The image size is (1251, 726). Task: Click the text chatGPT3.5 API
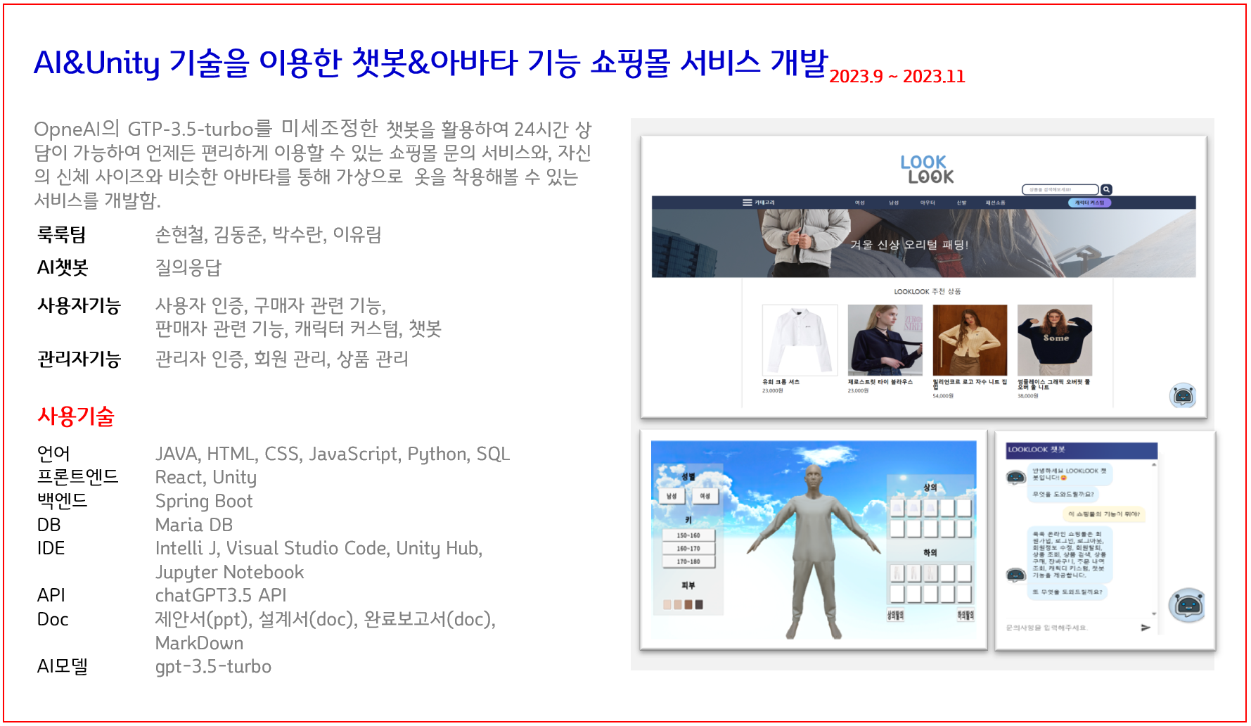(221, 595)
